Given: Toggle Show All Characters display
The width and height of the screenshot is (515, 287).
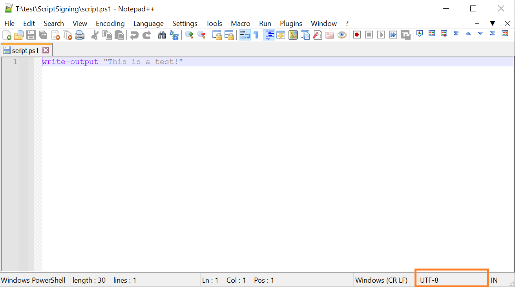Looking at the screenshot, I should (256, 35).
